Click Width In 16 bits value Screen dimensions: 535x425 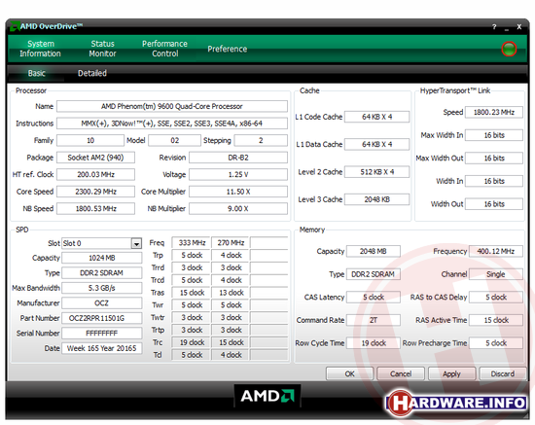click(x=494, y=181)
